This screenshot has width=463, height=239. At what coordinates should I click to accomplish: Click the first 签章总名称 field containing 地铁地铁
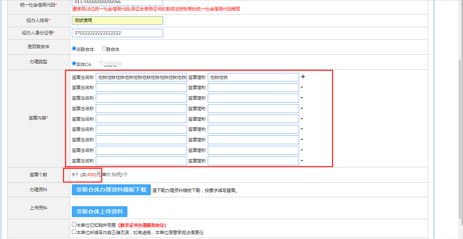[x=141, y=77]
